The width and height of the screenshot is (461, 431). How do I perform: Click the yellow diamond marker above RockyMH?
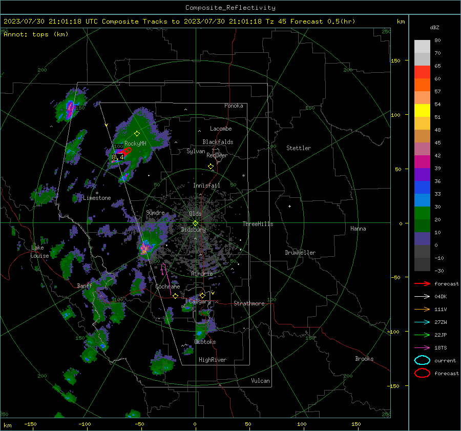click(x=137, y=134)
